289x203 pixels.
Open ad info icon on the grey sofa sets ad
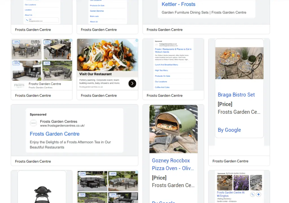[137, 172]
